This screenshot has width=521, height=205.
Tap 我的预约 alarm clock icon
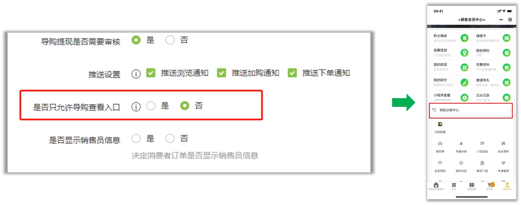507,53
